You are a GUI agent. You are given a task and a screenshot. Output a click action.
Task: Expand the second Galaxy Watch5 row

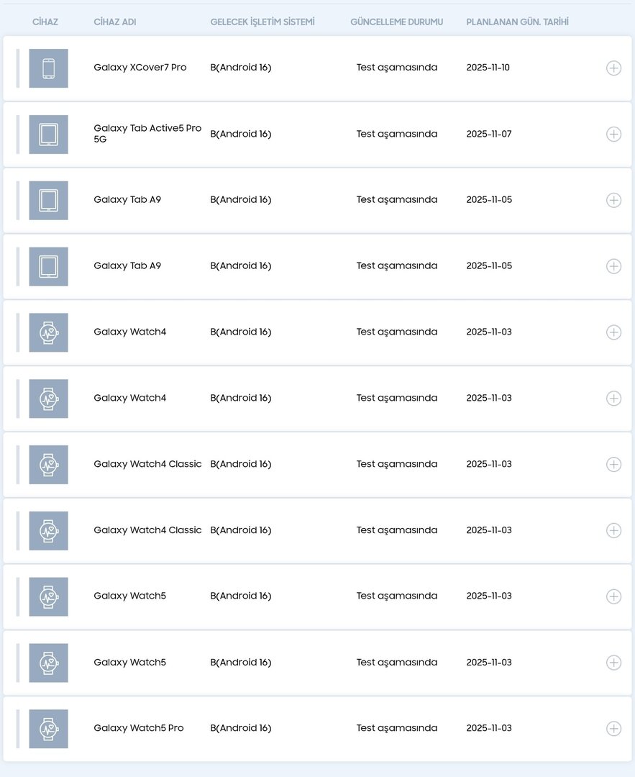click(613, 663)
